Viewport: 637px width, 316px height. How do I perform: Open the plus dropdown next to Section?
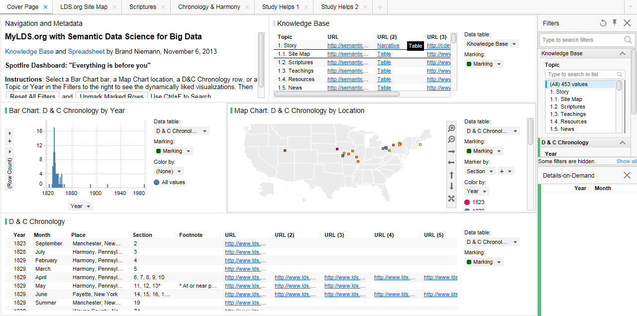506,171
